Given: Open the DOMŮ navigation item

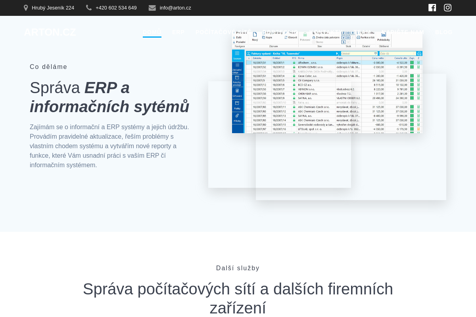Looking at the screenshot, I should pos(152,32).
